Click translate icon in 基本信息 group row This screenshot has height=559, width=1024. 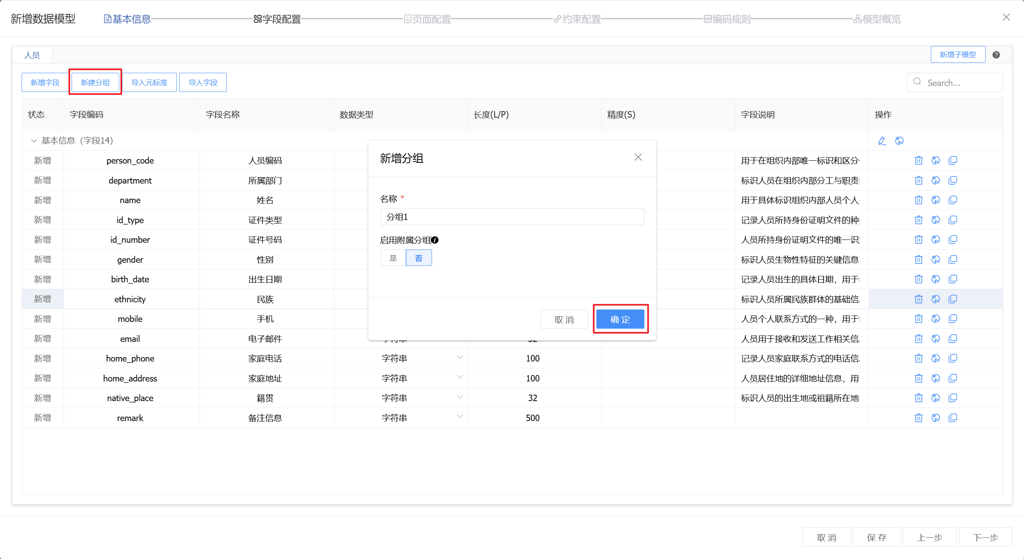(x=899, y=141)
